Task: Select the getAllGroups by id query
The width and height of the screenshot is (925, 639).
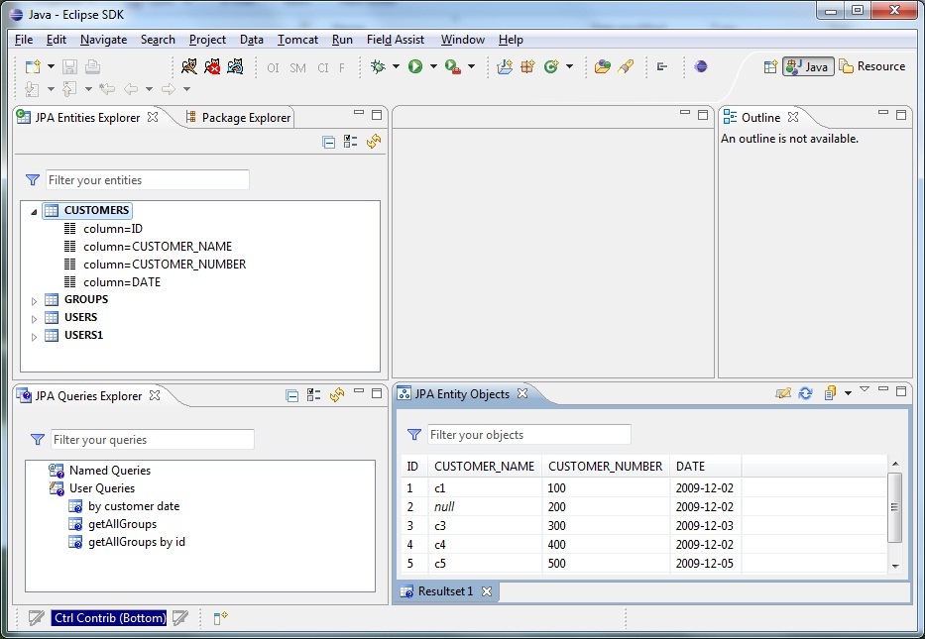Action: (x=136, y=542)
